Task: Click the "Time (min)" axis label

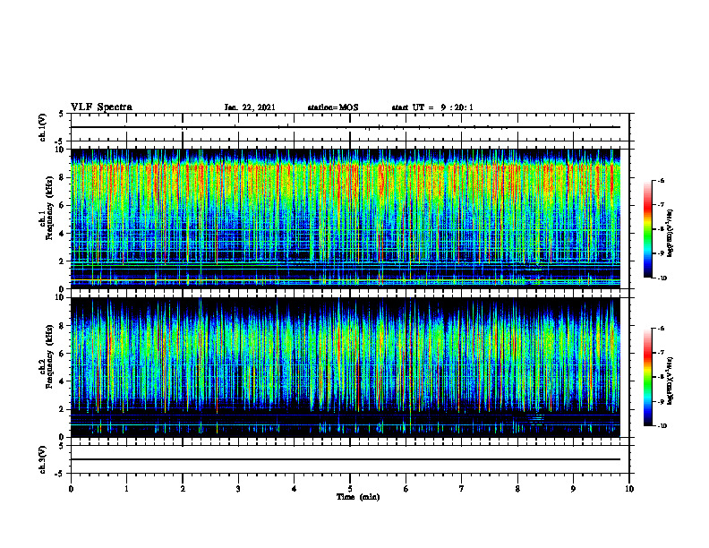Action: [x=358, y=497]
